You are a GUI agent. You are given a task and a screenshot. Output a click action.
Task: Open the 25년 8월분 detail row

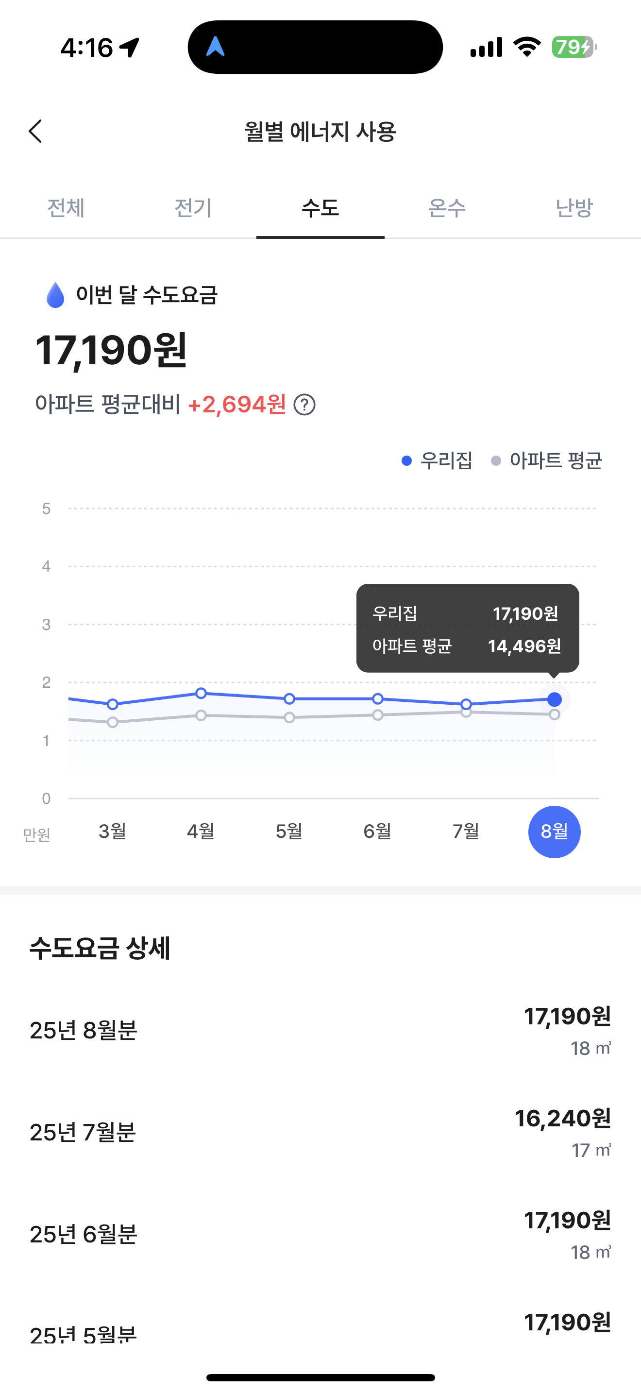coord(320,1031)
